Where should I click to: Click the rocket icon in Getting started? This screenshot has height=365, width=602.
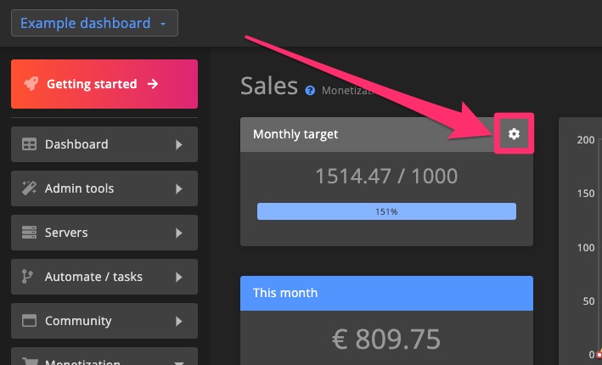click(31, 83)
